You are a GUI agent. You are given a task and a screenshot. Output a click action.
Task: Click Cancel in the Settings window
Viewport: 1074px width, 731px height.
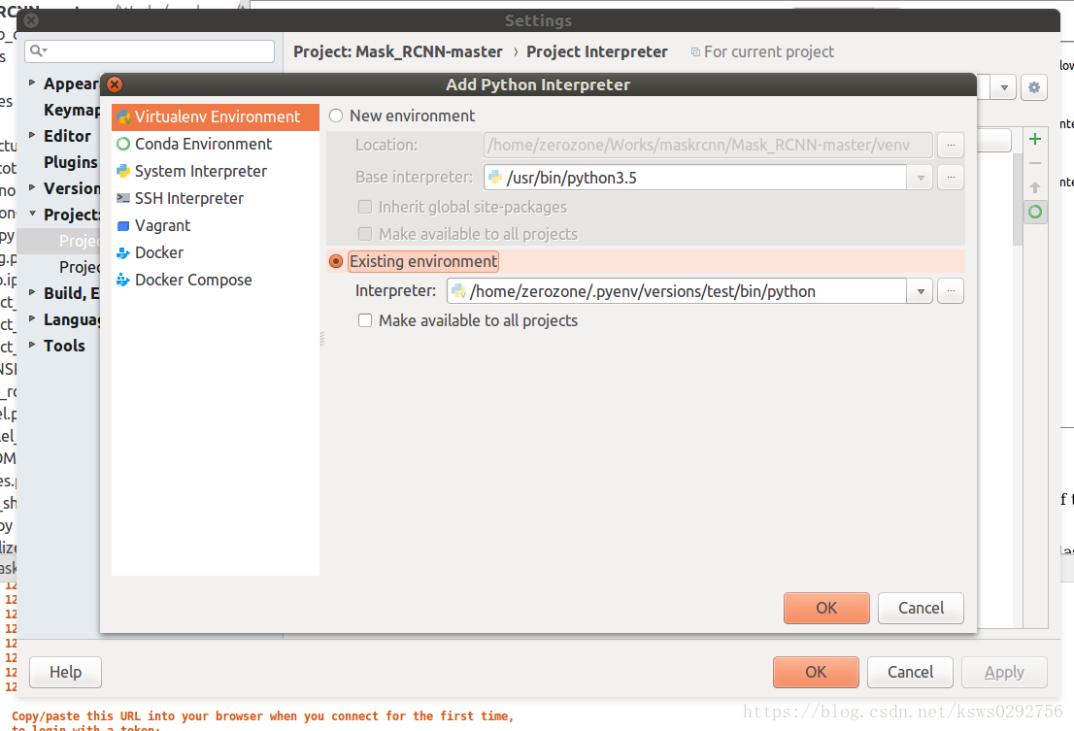(x=910, y=672)
